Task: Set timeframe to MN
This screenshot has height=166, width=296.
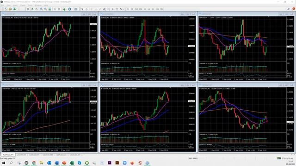Action: (161, 9)
